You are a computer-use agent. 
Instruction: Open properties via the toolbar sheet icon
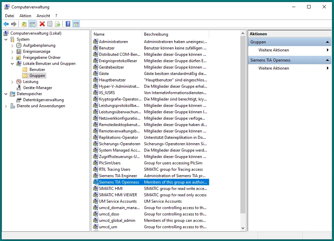50,24
